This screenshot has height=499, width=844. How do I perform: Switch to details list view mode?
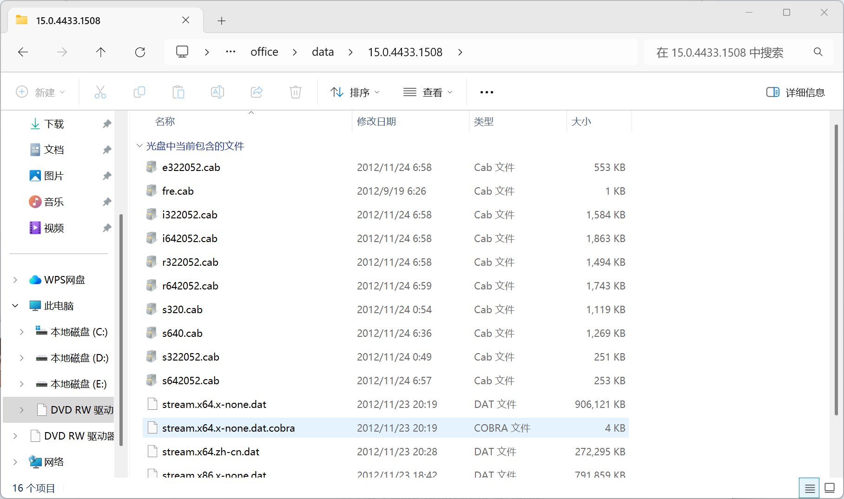pyautogui.click(x=809, y=488)
